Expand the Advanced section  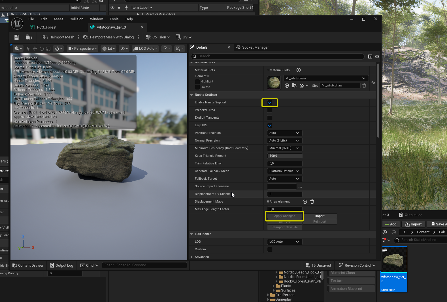[x=192, y=257]
